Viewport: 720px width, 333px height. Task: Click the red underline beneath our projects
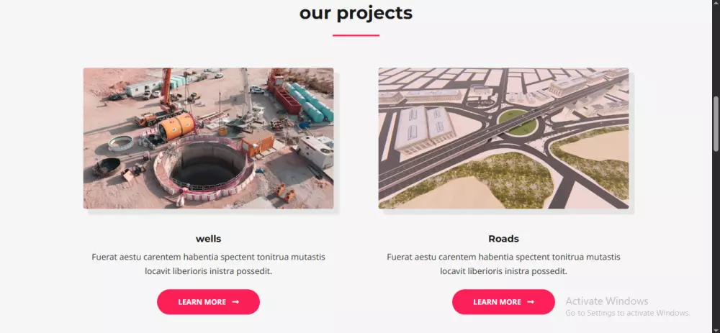click(356, 35)
